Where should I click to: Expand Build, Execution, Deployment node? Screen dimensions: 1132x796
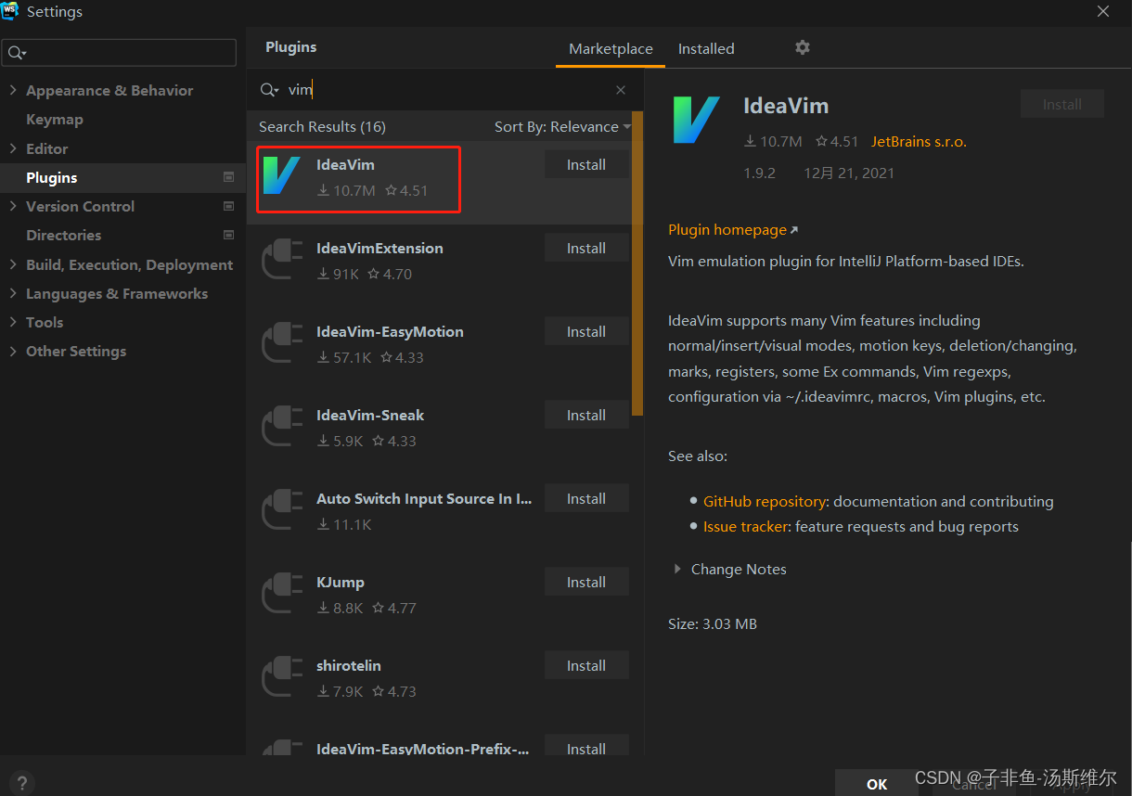(x=13, y=264)
